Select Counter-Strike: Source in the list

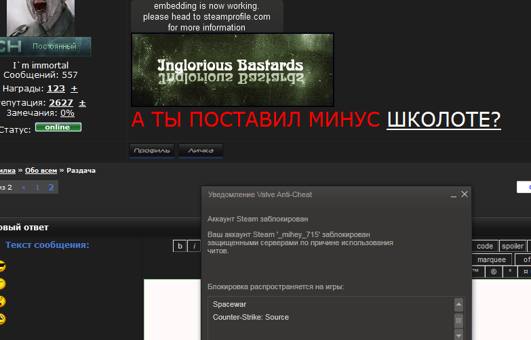click(x=251, y=317)
